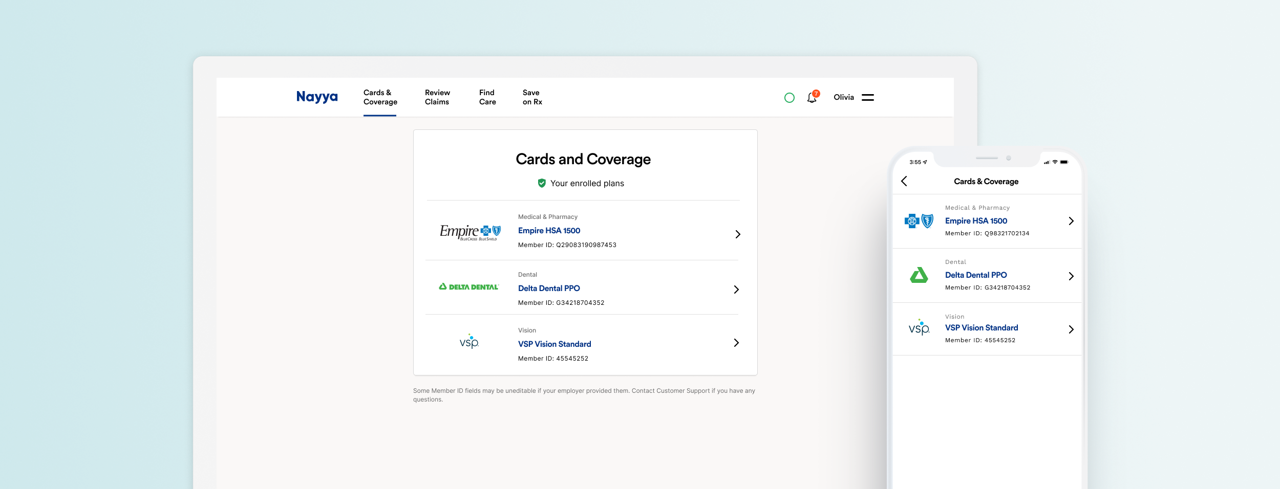This screenshot has width=1280, height=489.
Task: Click the Olivia user name
Action: pyautogui.click(x=844, y=97)
